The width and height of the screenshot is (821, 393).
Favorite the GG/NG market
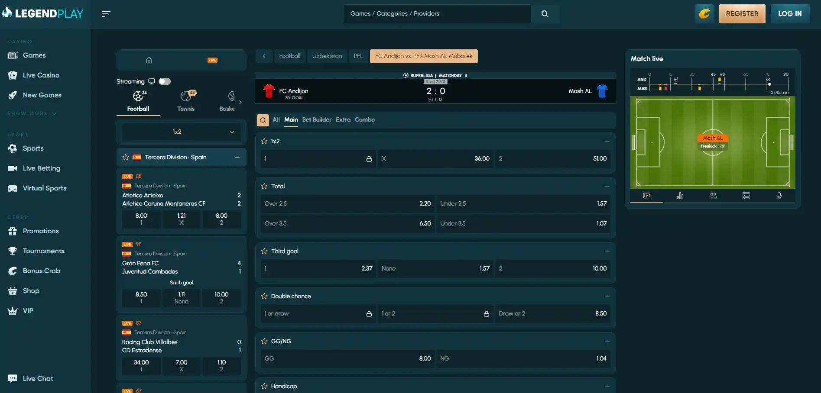[x=264, y=341]
